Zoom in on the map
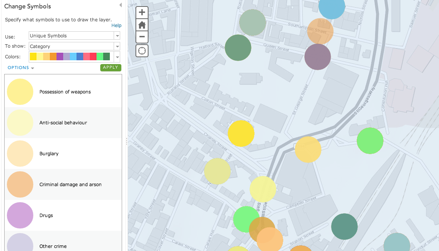Viewport: 439px width, 251px height. [x=142, y=12]
